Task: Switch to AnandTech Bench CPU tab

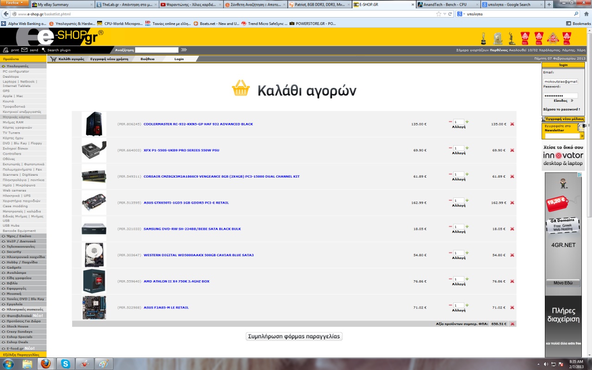Action: [447, 4]
